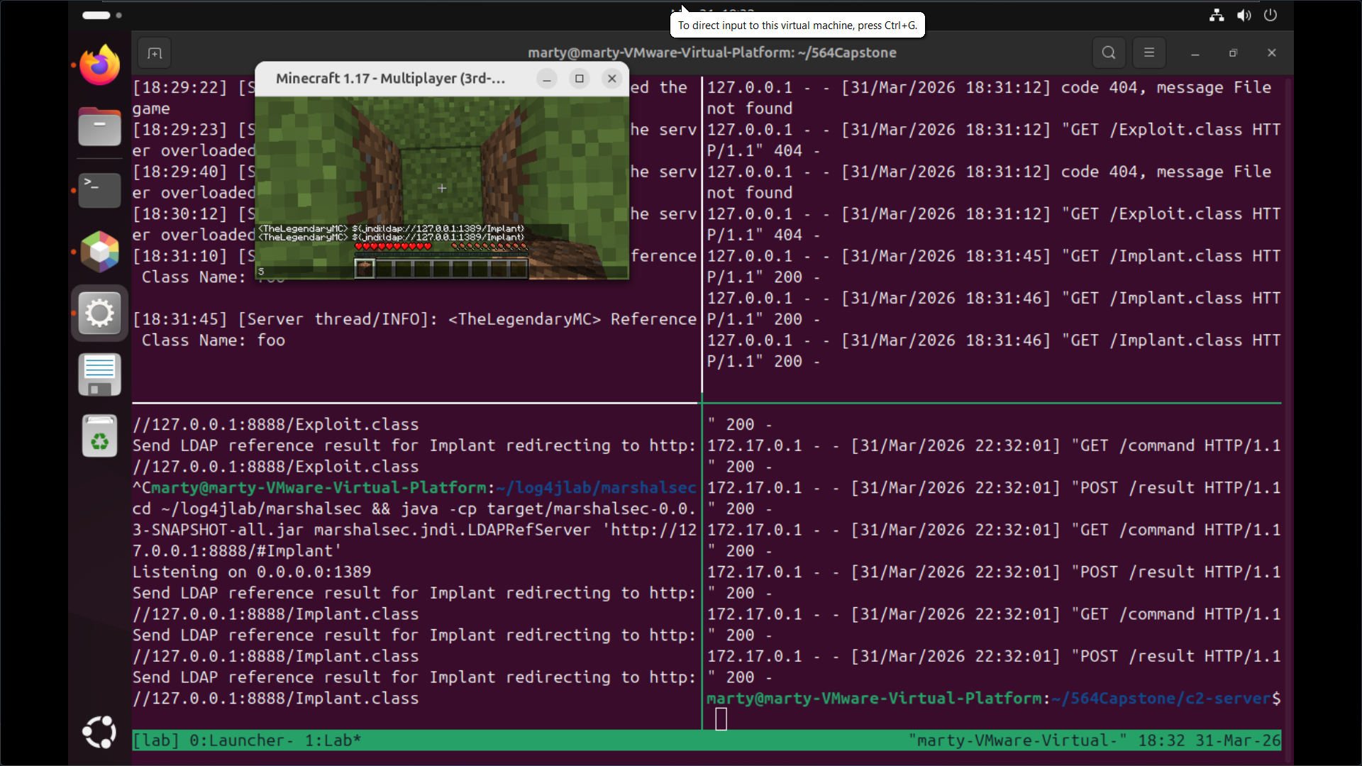Image resolution: width=1362 pixels, height=766 pixels.
Task: Open terminal search with the magnifier icon
Action: point(1109,52)
